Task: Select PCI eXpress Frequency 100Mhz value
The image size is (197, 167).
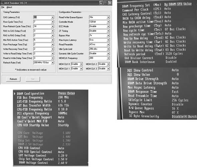Action: click(63, 113)
